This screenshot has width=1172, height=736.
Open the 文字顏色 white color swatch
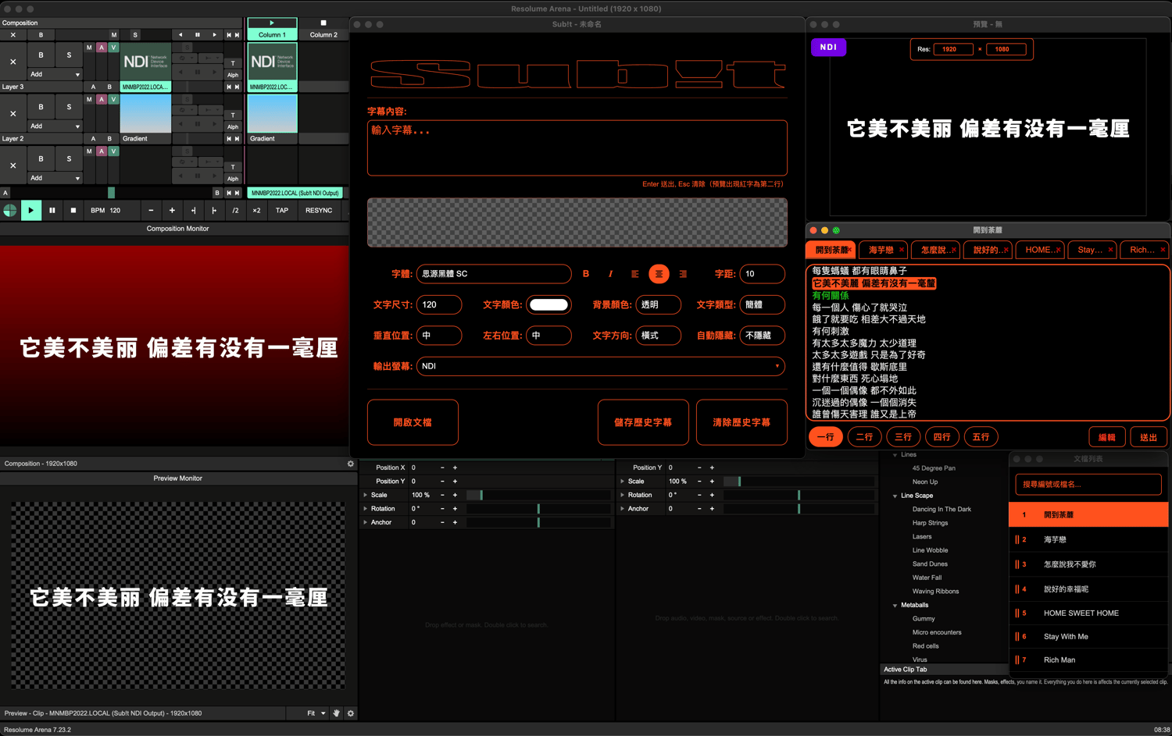coord(548,305)
